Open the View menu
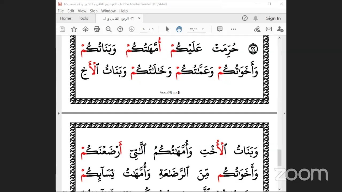 pos(82,11)
